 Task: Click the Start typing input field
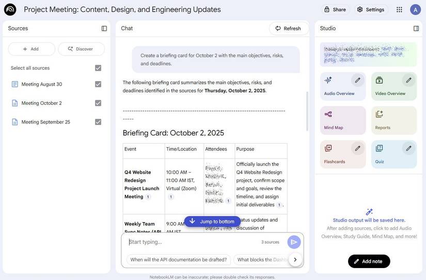[191, 242]
